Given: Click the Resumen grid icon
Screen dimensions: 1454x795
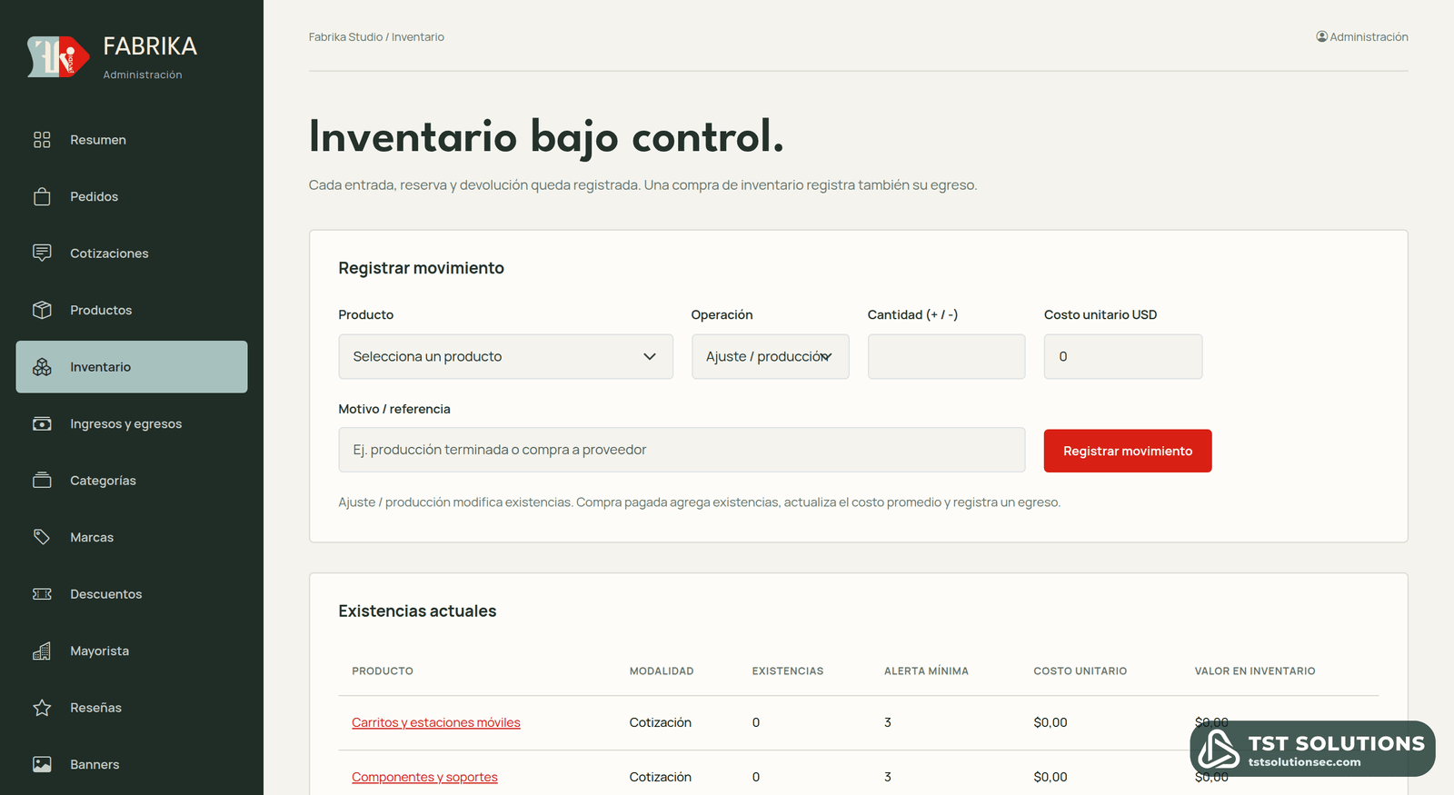Looking at the screenshot, I should (x=42, y=140).
